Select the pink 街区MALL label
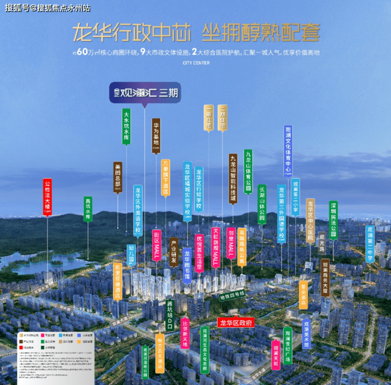This screenshot has width=391, height=385. click(x=156, y=245)
